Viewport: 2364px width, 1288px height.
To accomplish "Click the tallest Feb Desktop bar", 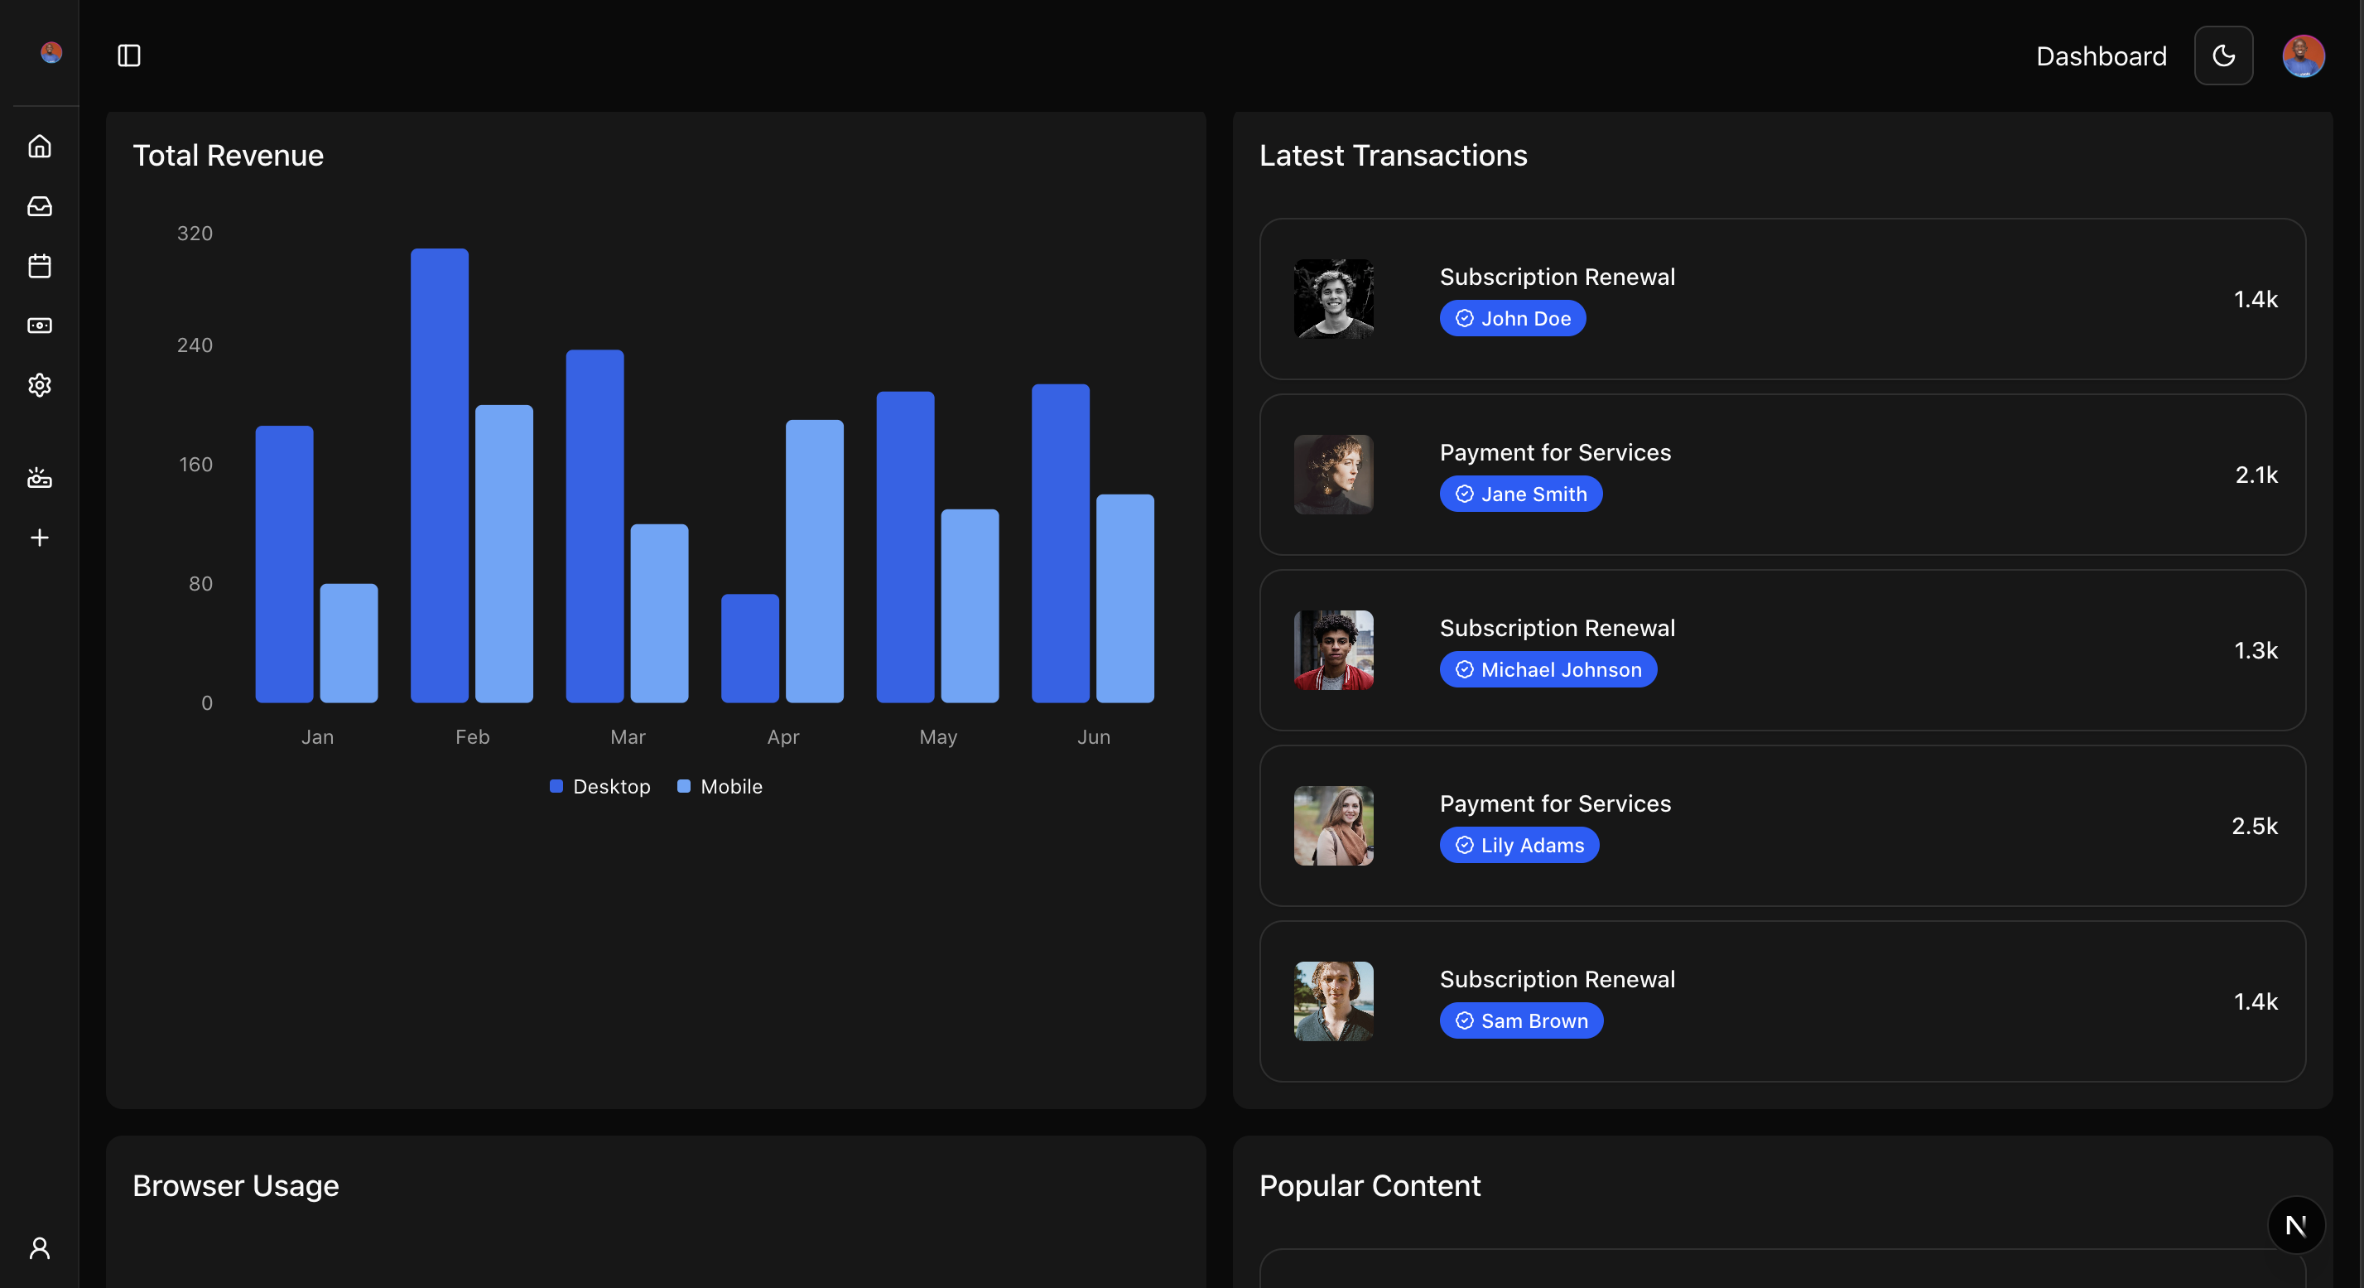I will [x=440, y=475].
